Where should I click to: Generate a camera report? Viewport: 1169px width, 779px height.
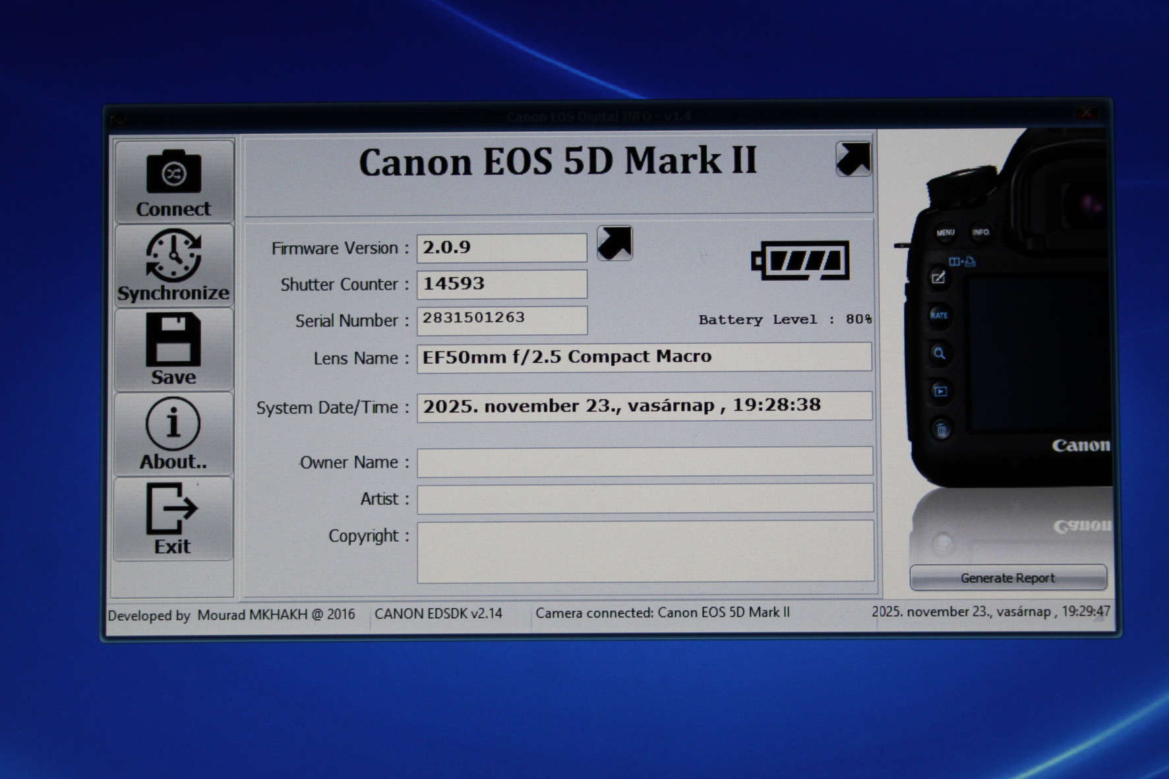pyautogui.click(x=1007, y=577)
